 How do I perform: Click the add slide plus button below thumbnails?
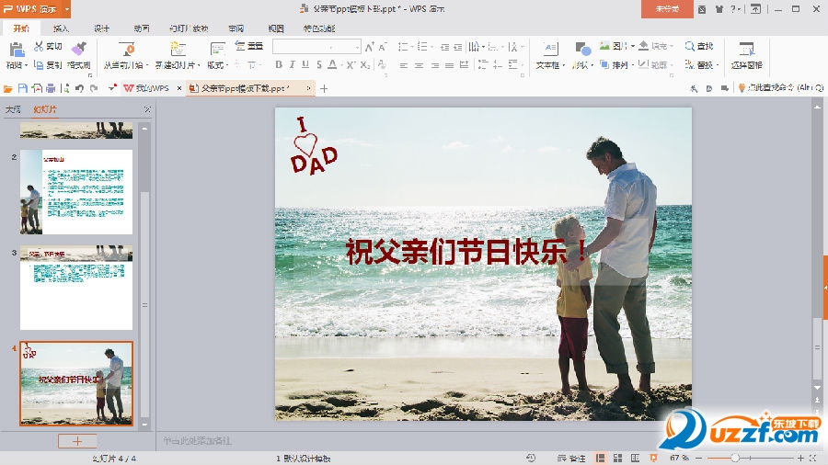point(77,441)
